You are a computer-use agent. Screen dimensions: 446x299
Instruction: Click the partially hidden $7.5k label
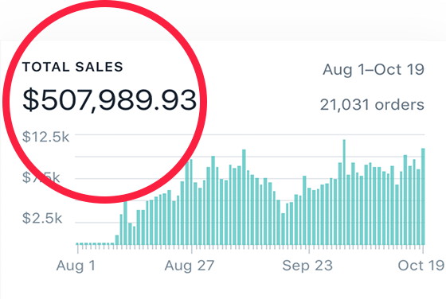point(41,178)
